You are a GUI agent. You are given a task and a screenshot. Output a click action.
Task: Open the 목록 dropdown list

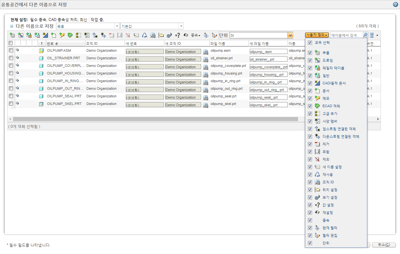click(117, 26)
